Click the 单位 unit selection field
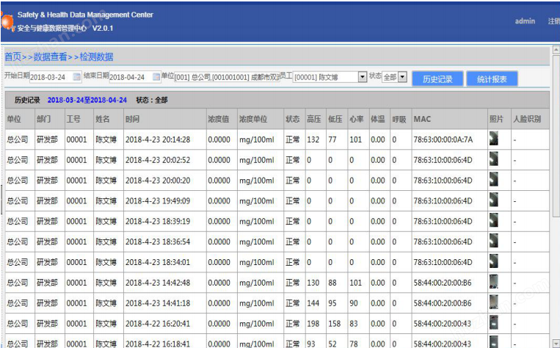 point(226,77)
